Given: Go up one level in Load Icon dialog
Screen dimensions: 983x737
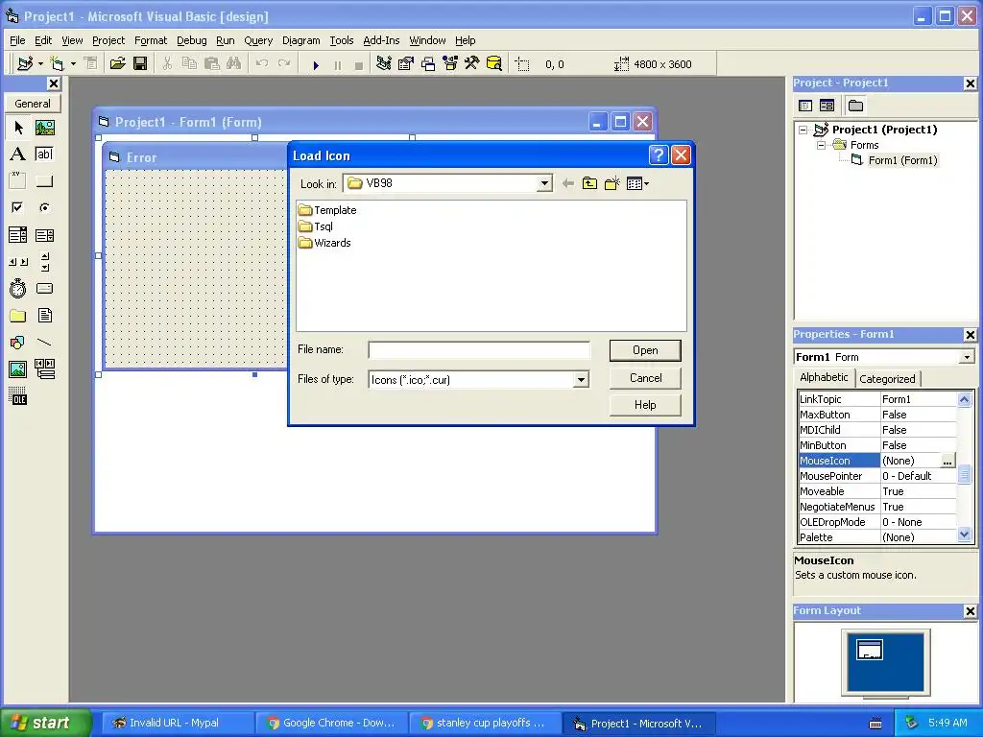Looking at the screenshot, I should [589, 183].
